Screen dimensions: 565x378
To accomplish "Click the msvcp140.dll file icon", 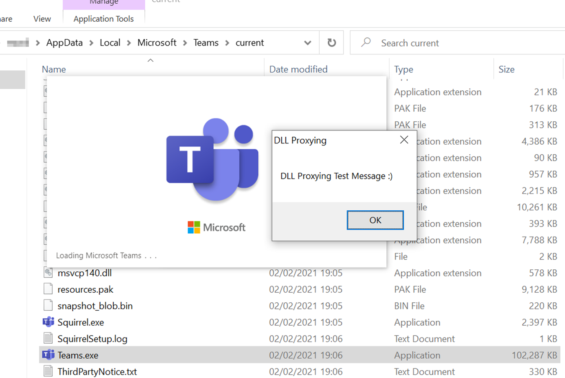I will 48,273.
